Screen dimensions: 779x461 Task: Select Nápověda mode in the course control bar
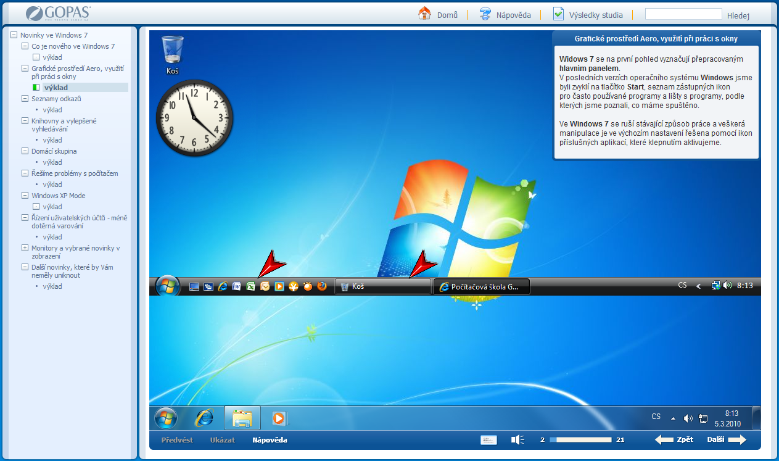pyautogui.click(x=270, y=440)
